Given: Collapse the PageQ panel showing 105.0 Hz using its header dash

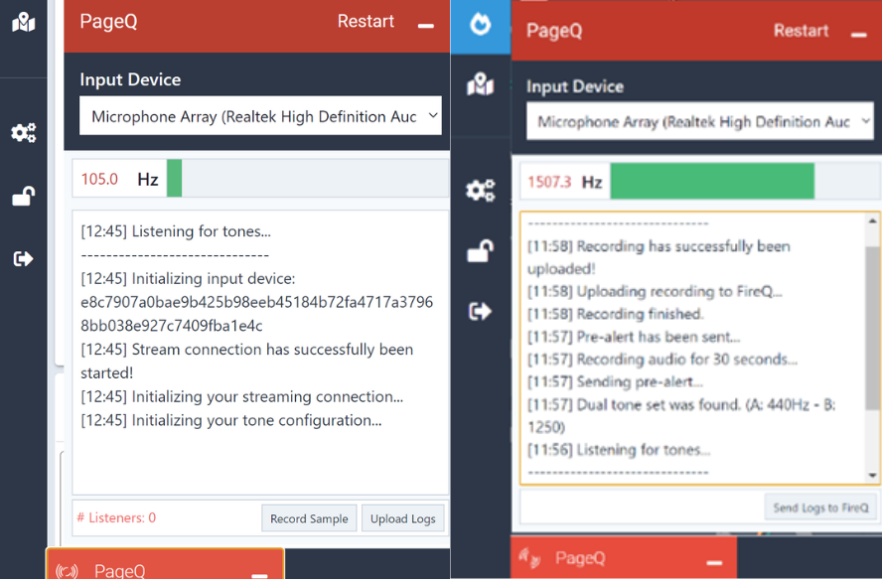Looking at the screenshot, I should click(x=426, y=25).
